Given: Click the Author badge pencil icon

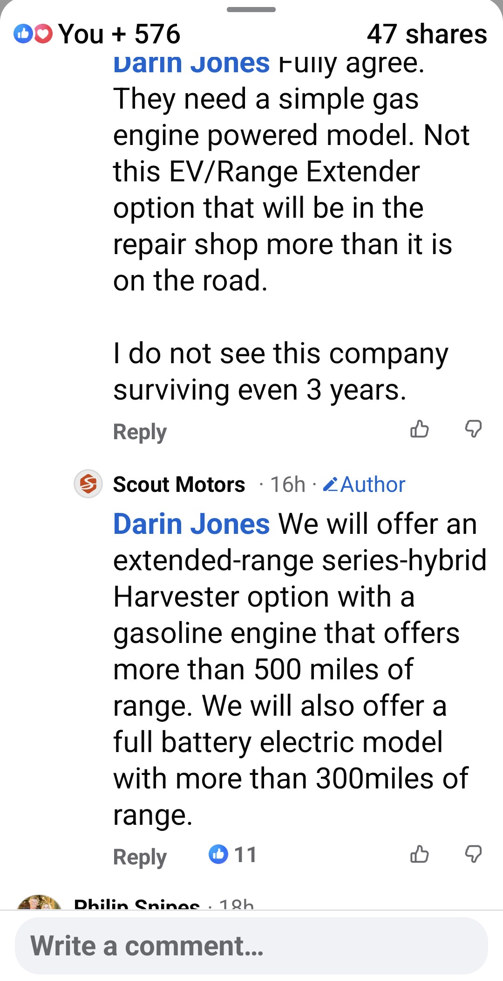Looking at the screenshot, I should pos(330,485).
